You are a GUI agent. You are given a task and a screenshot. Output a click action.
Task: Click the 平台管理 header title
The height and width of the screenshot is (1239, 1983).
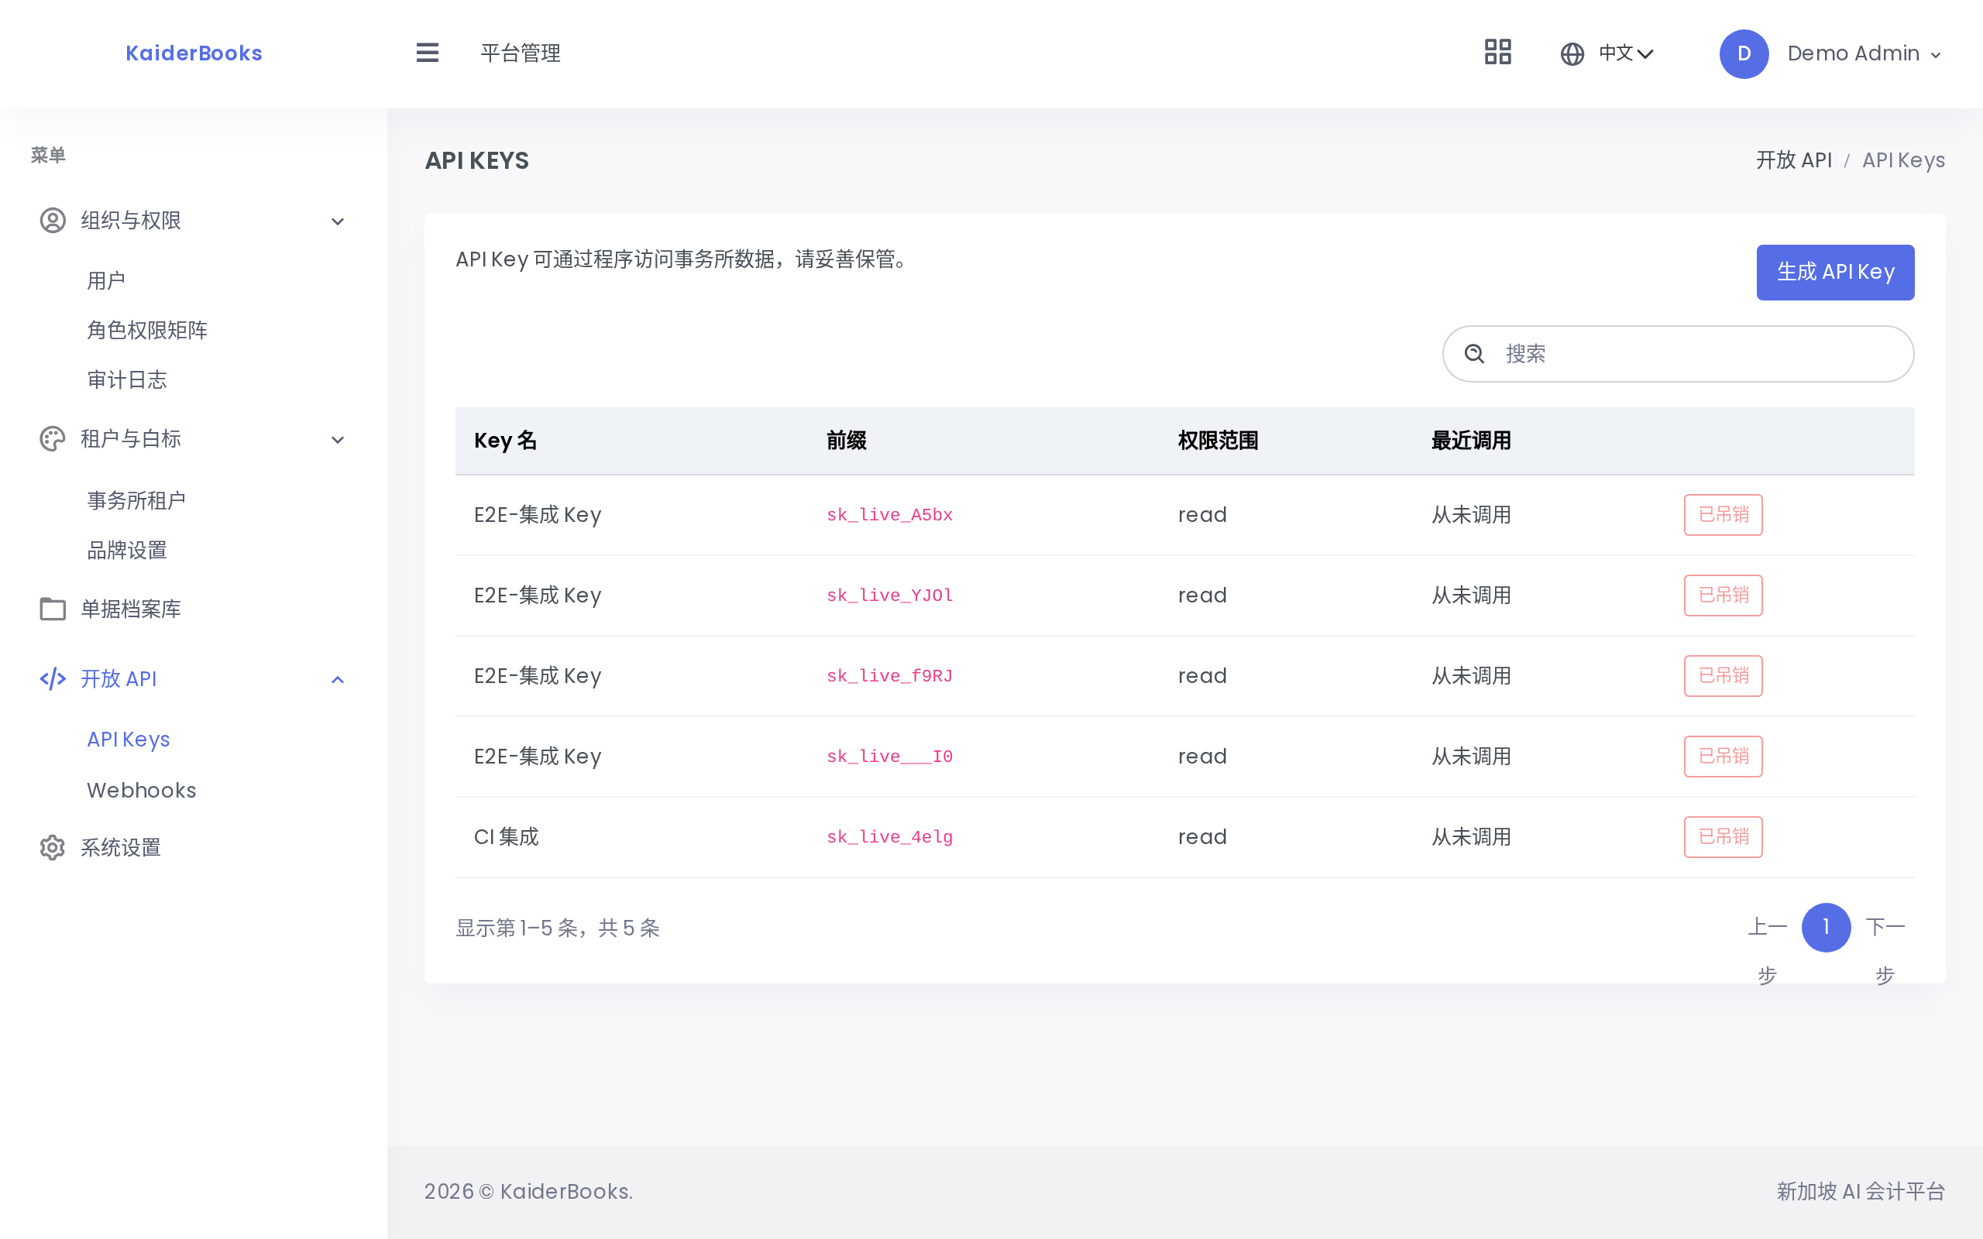[x=521, y=54]
